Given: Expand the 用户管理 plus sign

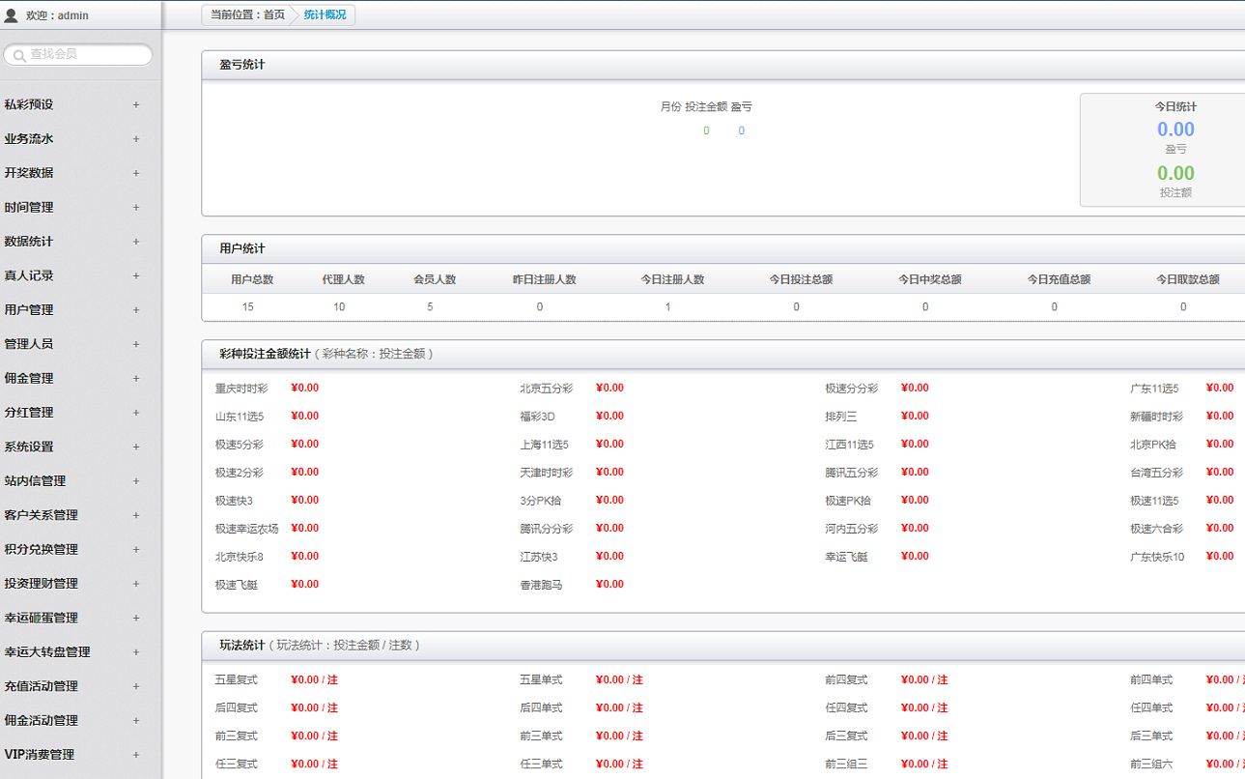Looking at the screenshot, I should 136,310.
